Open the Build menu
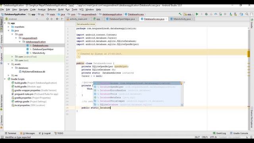Viewport: 254px width, 143px height. coord(61,10)
